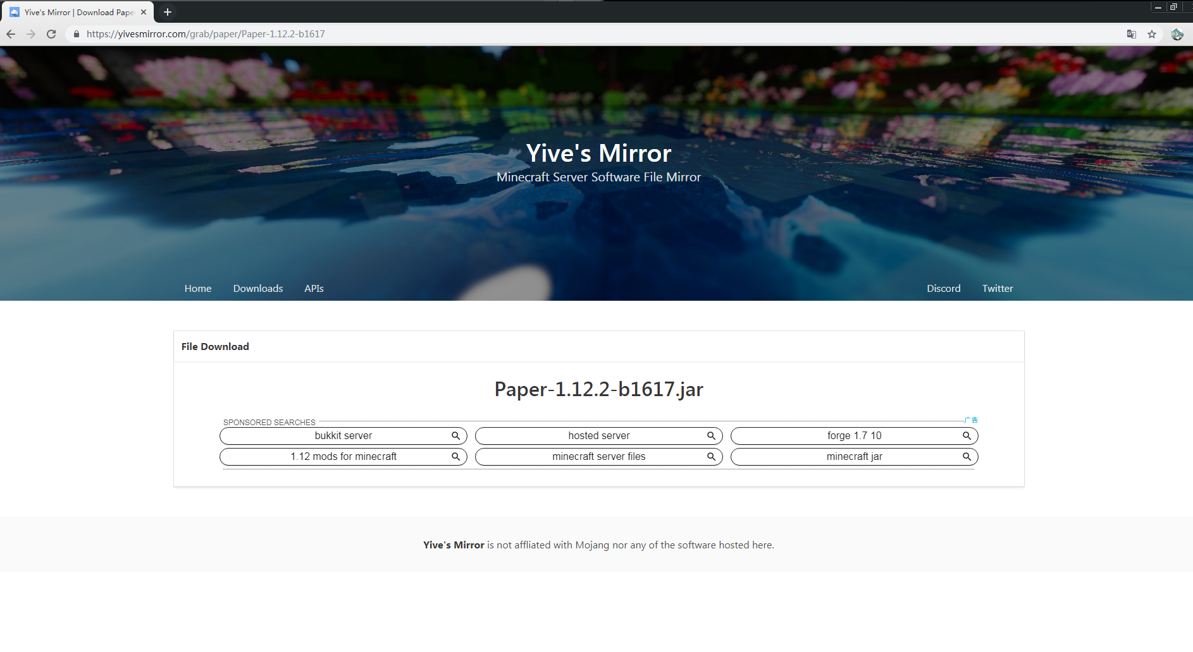
Task: Close the Yive's Mirror tab
Action: 144,12
